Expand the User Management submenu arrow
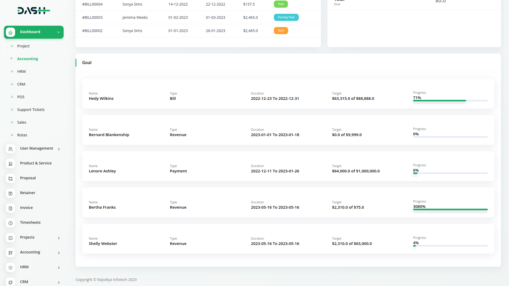 59,149
